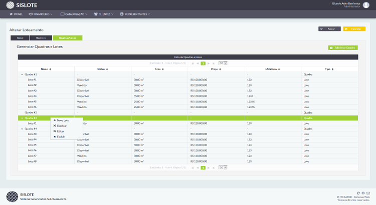Open the Catalogação dropdown menu
The height and width of the screenshot is (205, 376).
[x=74, y=14]
